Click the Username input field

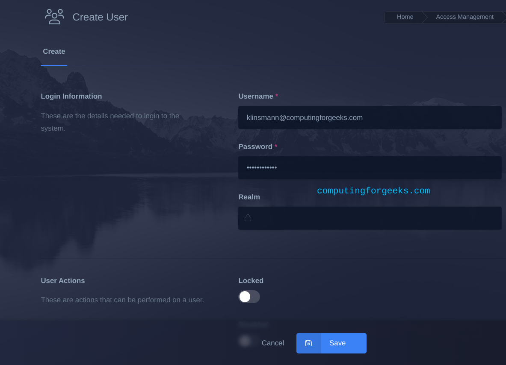(x=370, y=117)
